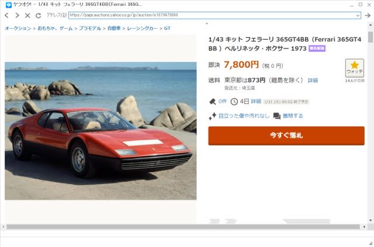Open shipping fee 詳細 link
Viewport: 374px width, 247px height.
point(313,81)
